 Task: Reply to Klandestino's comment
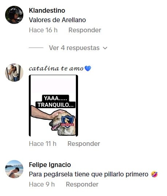coord(85,30)
